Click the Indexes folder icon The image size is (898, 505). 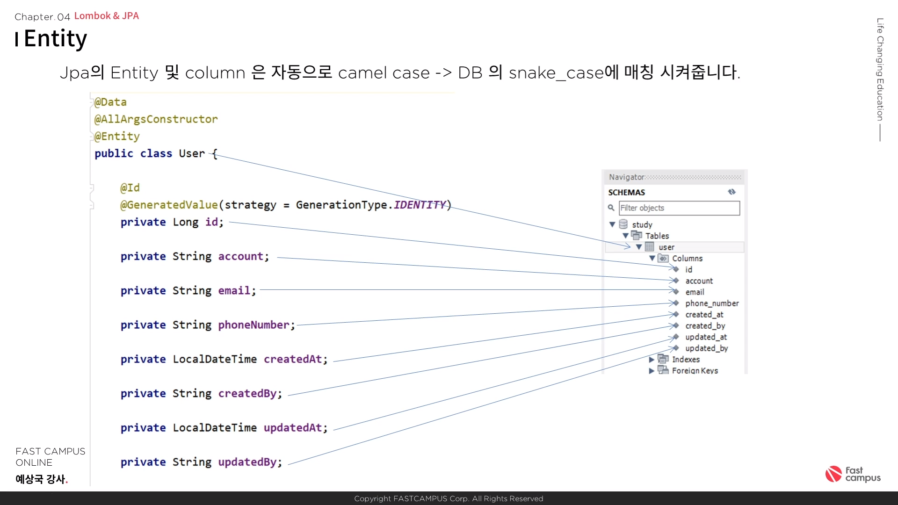pyautogui.click(x=663, y=359)
